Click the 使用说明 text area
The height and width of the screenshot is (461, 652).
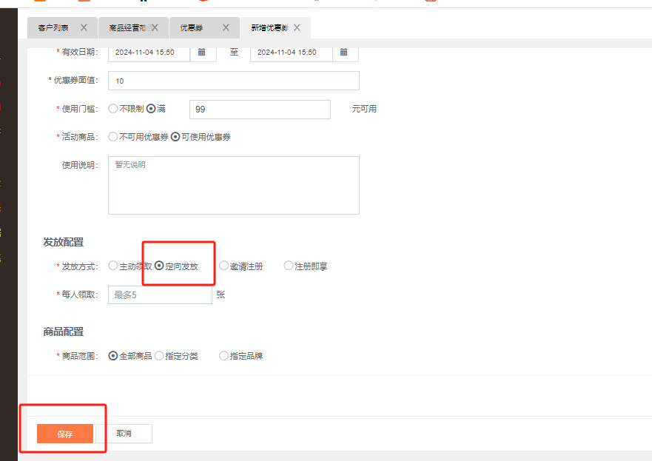(x=233, y=185)
